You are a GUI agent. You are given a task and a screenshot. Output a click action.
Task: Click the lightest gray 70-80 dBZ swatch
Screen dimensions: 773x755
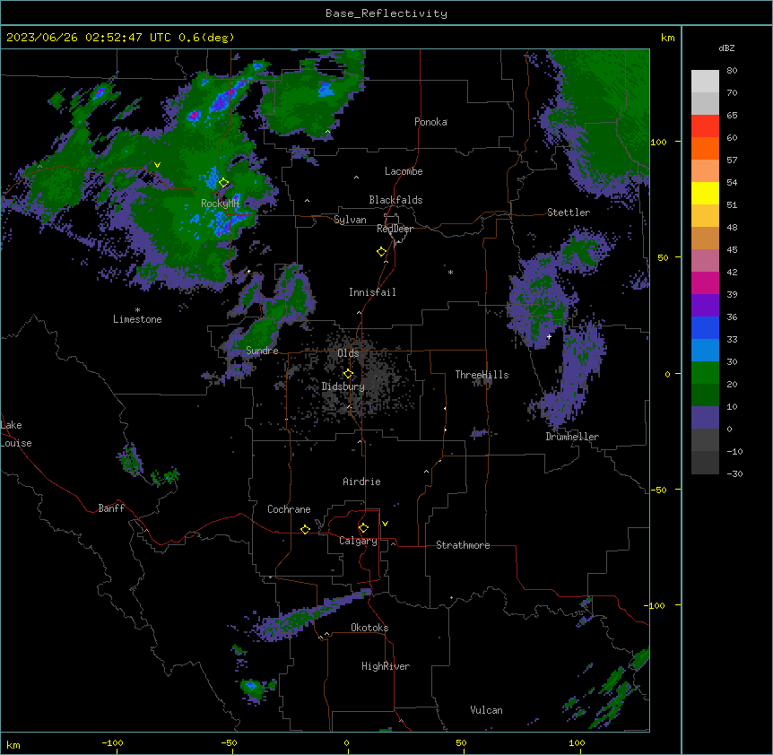[705, 82]
